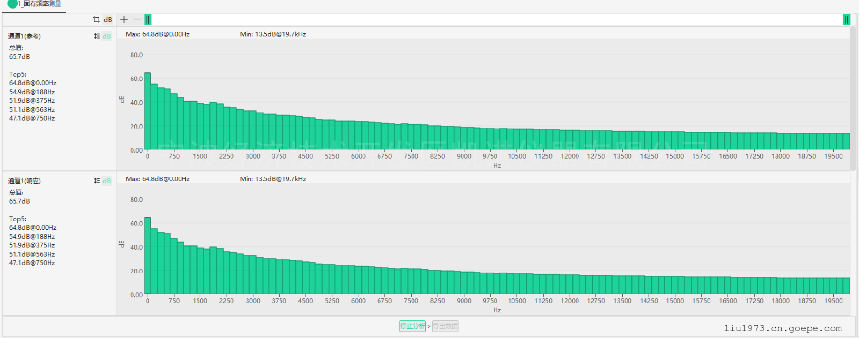Click the 通道1(响应) channel label

(x=24, y=181)
